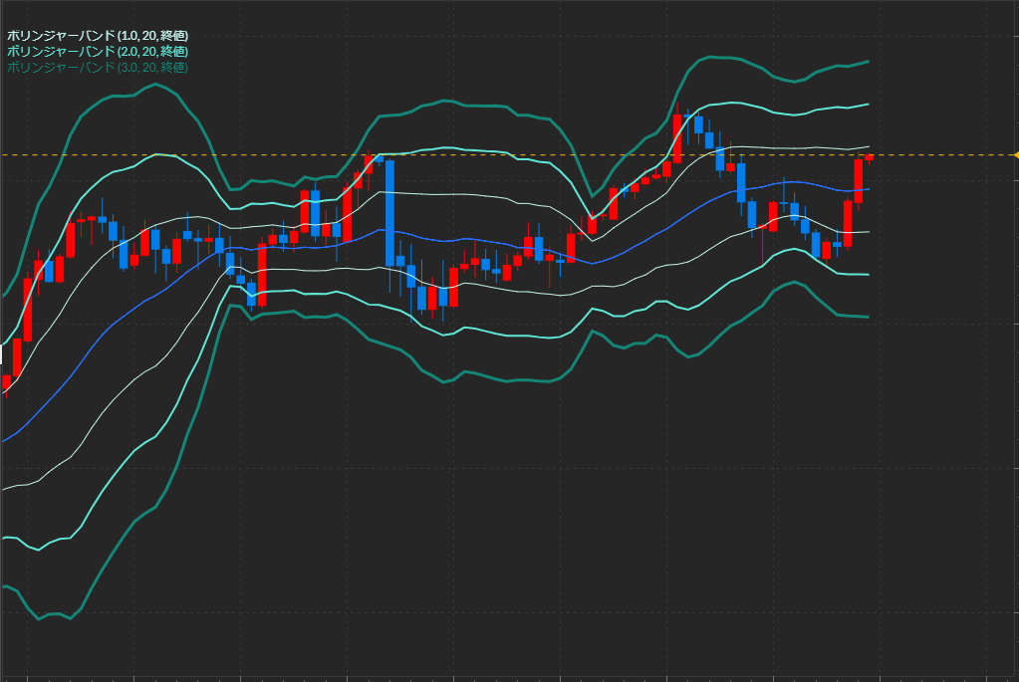Select the ボリンジャーバンド (2.0, 20, 終値) legend label
This screenshot has width=1019, height=682.
[x=98, y=51]
